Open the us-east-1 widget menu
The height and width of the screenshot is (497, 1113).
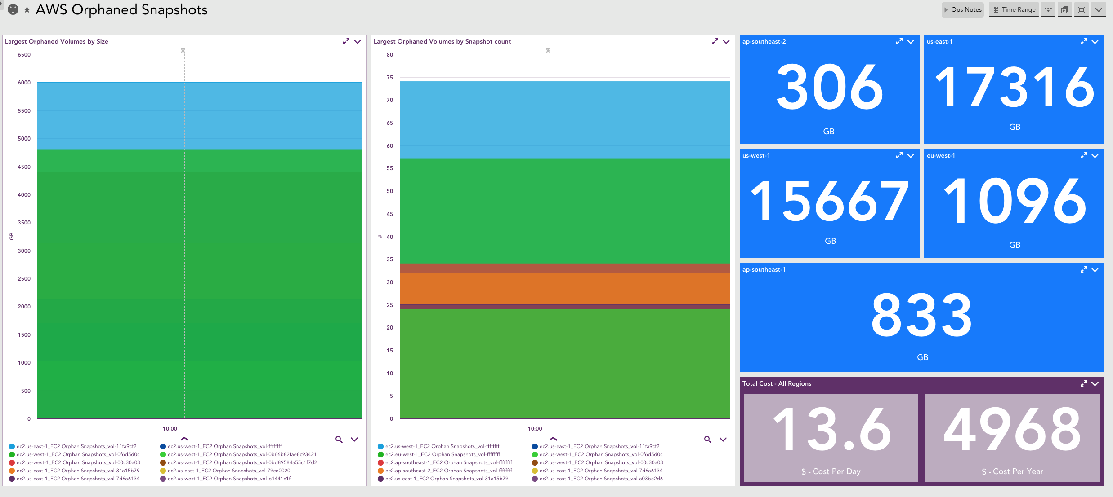pyautogui.click(x=1095, y=41)
